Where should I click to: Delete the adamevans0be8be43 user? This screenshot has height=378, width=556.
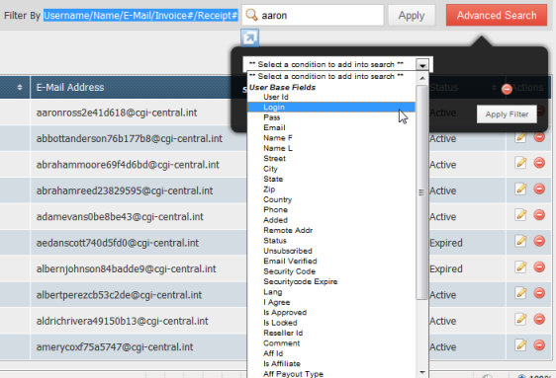pos(539,215)
